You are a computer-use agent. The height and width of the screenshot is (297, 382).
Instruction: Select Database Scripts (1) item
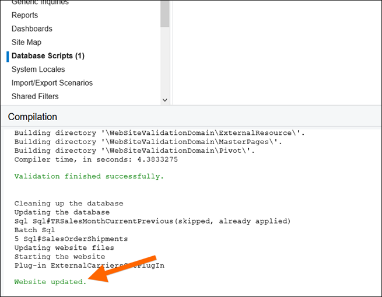point(48,56)
